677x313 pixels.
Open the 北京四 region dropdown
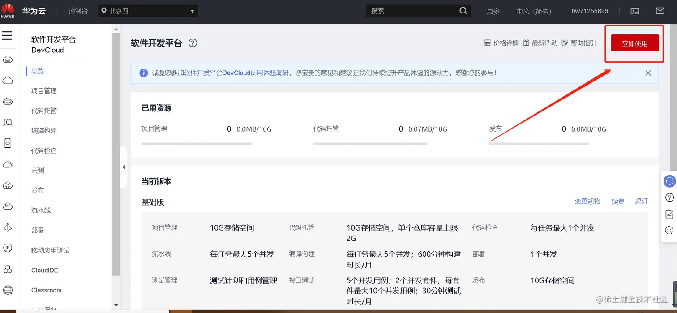click(148, 11)
